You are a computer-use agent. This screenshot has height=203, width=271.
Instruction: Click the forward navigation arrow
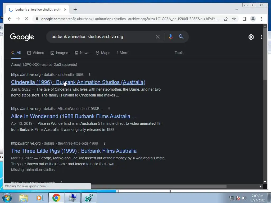coord(18,19)
